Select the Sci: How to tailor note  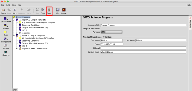(x=38, y=38)
